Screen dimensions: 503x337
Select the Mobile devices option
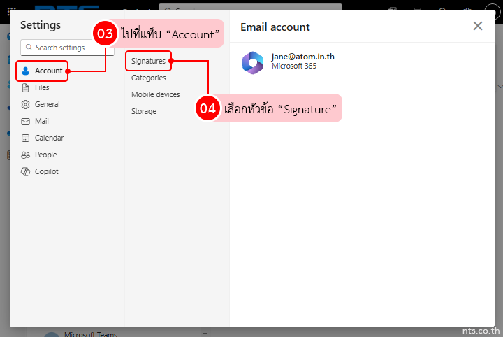(156, 94)
